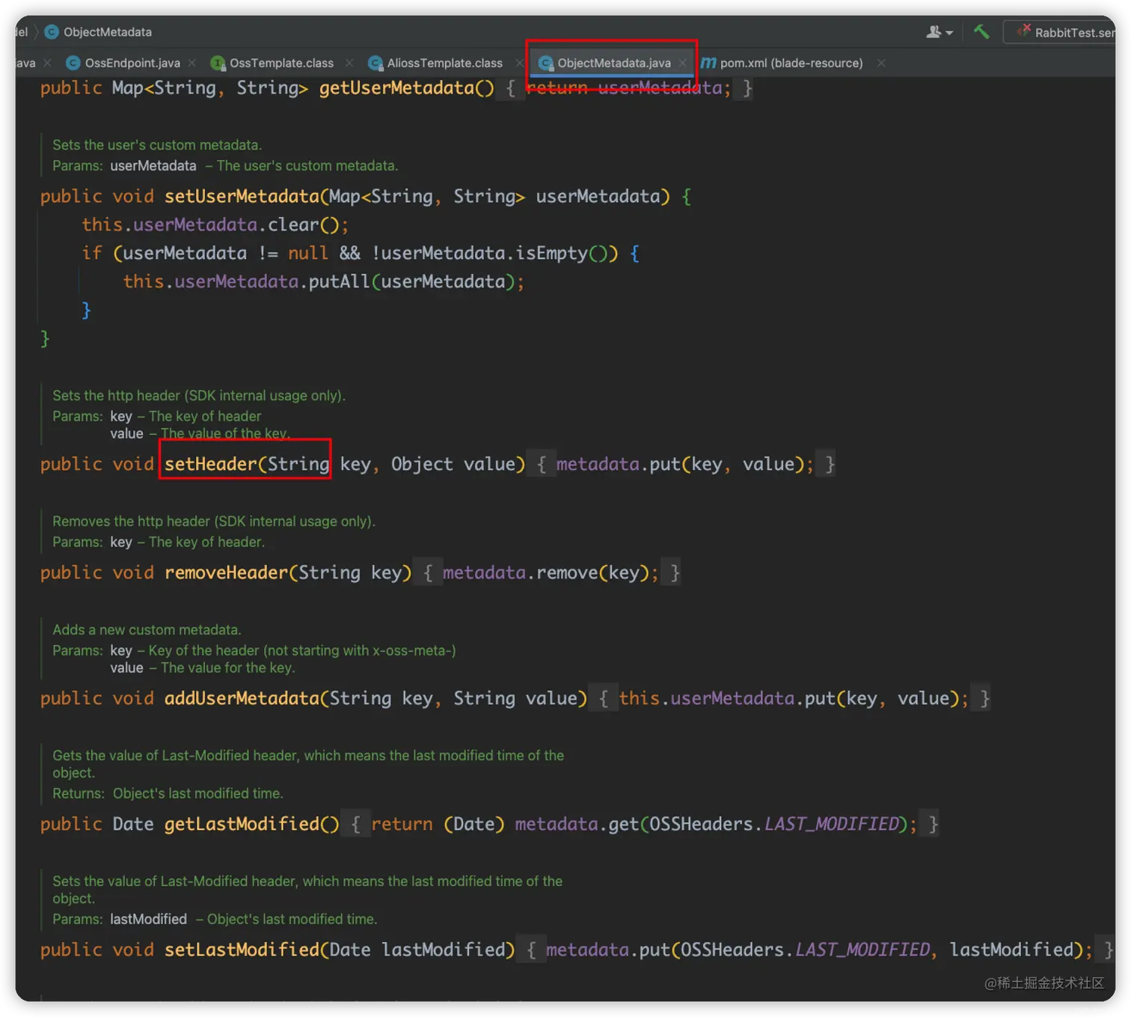Click LAST_MODIFIED constant in setLastModified

(862, 950)
